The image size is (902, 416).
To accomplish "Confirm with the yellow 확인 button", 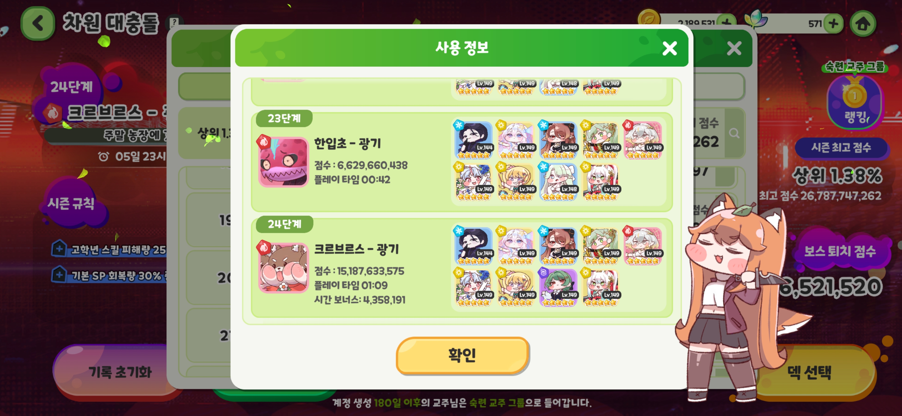I will tap(462, 355).
